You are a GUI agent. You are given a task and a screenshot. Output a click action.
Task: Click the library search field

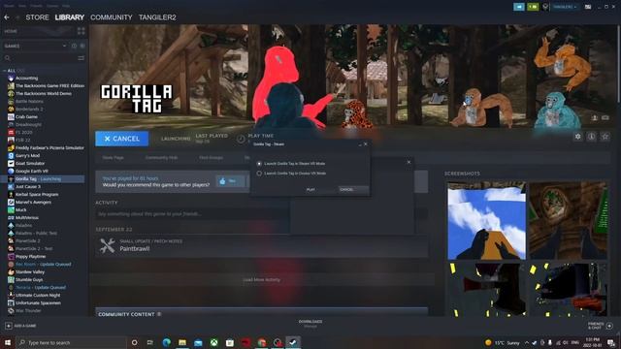pos(40,58)
